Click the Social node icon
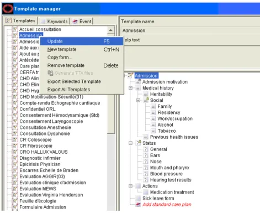 click(146, 100)
